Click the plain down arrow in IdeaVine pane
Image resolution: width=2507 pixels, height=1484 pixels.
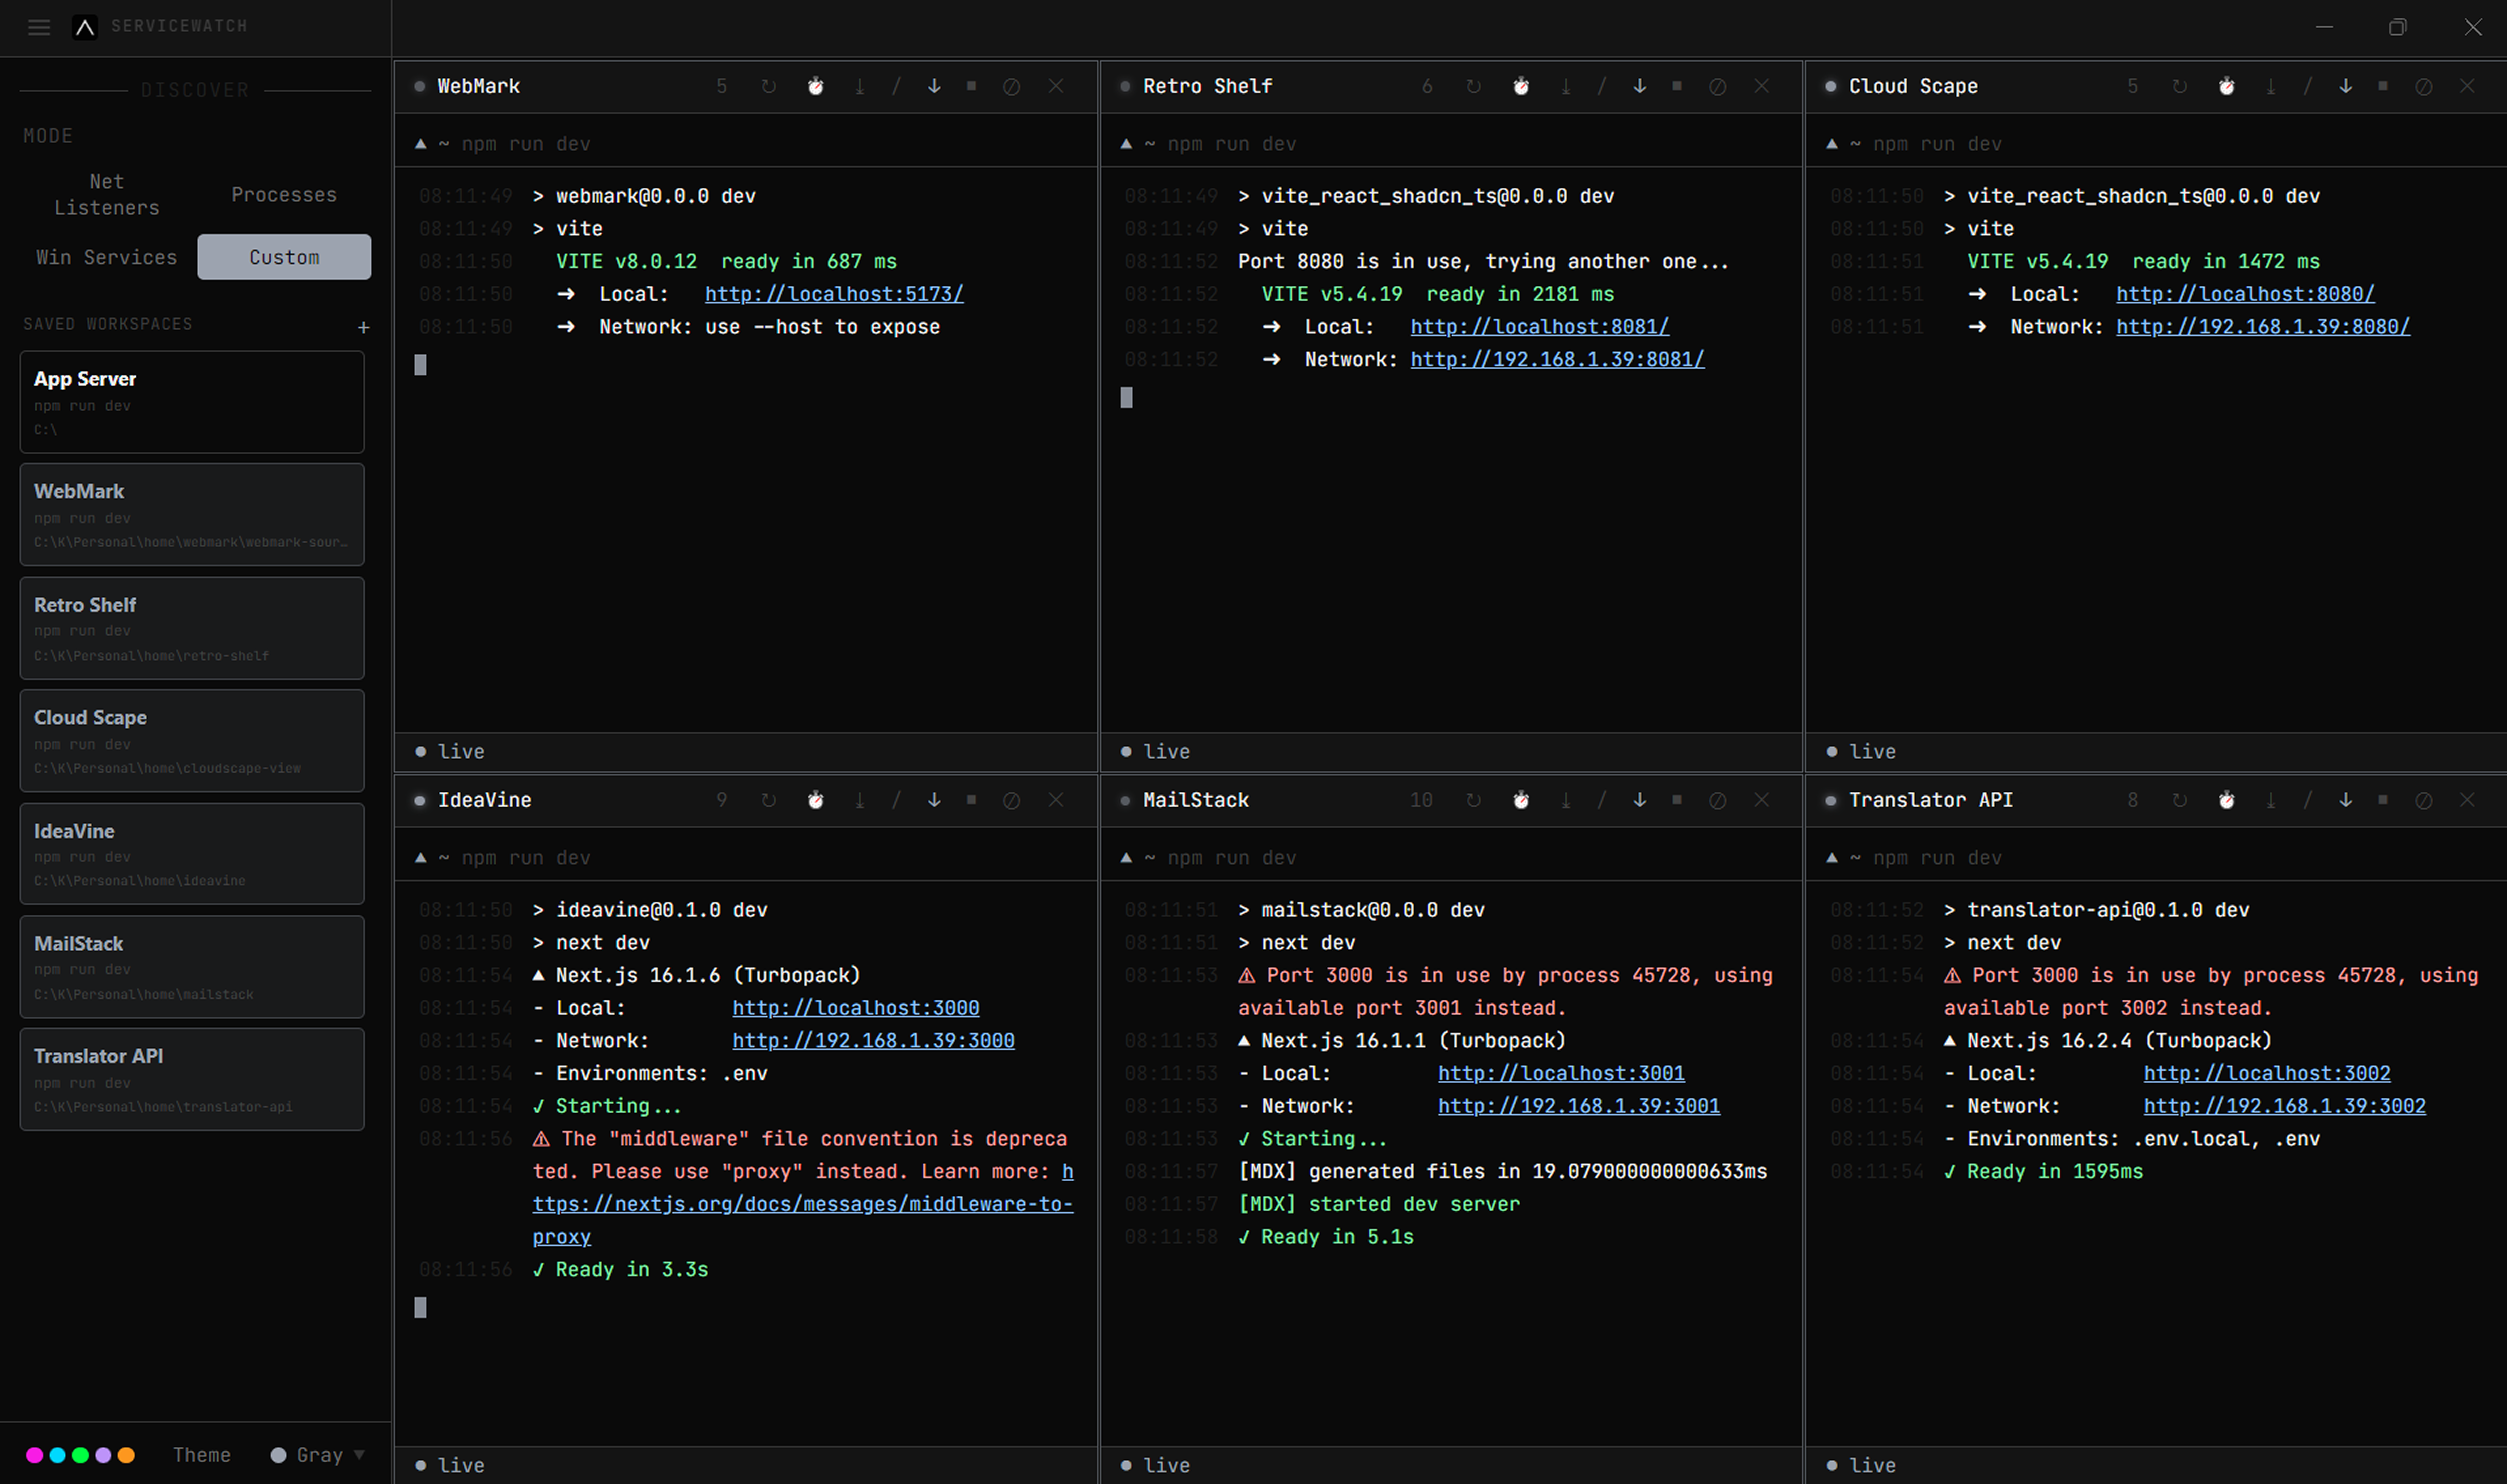(x=934, y=801)
